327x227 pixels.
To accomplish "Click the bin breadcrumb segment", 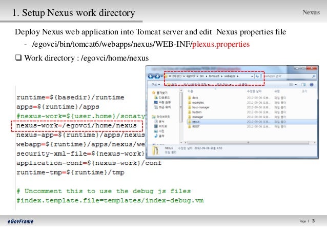I will [x=201, y=76].
